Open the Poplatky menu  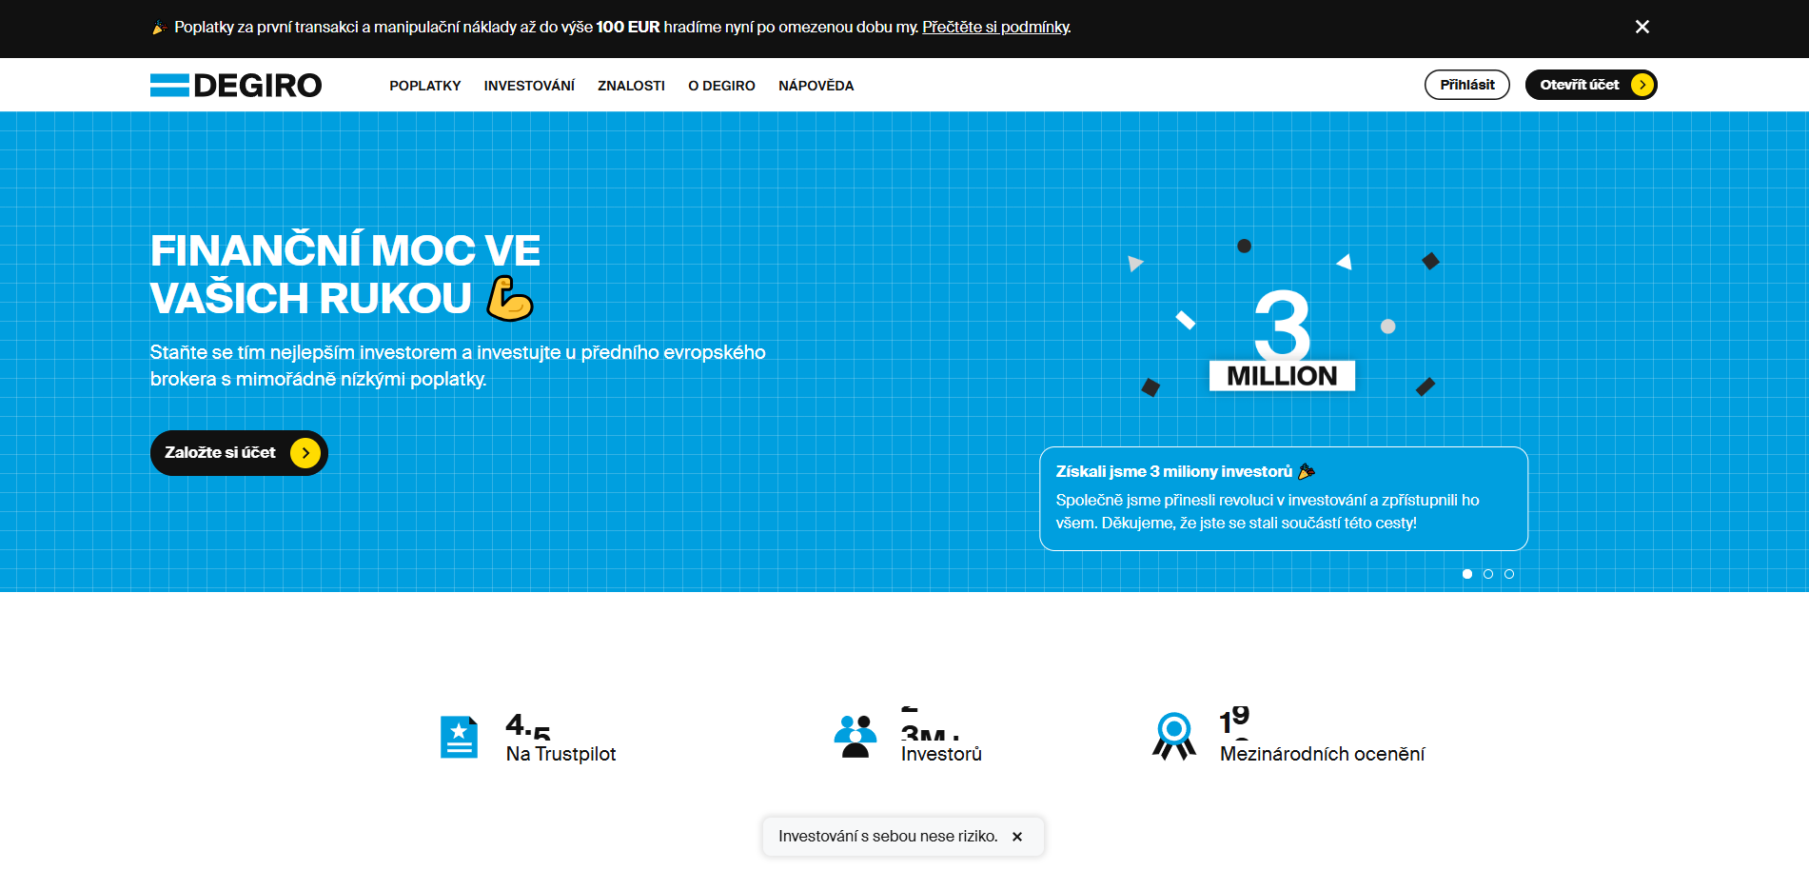425,86
